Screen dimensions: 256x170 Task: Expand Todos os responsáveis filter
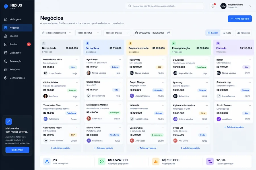(x=57, y=33)
